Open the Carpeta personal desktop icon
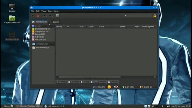 [x=12, y=19]
